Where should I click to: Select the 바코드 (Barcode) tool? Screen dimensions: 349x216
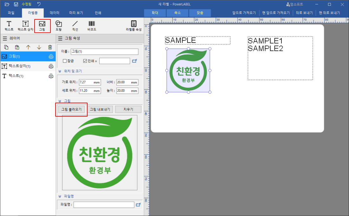click(x=92, y=25)
